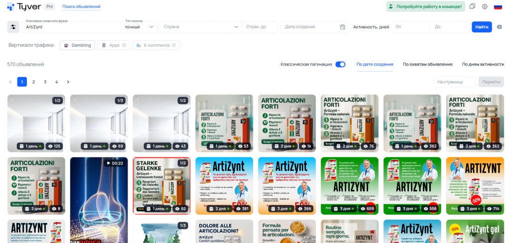510x243 pixels.
Task: Go to page 1
Action: tap(22, 82)
